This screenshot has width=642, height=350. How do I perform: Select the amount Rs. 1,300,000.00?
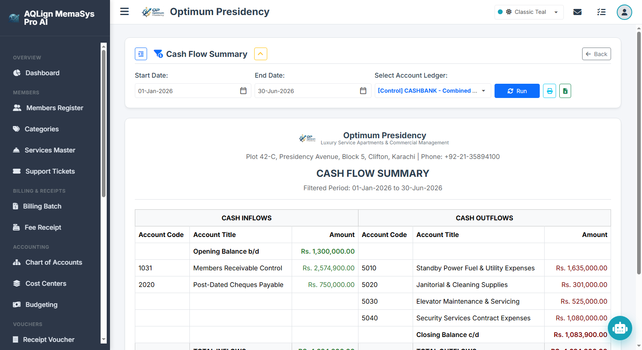coord(328,252)
